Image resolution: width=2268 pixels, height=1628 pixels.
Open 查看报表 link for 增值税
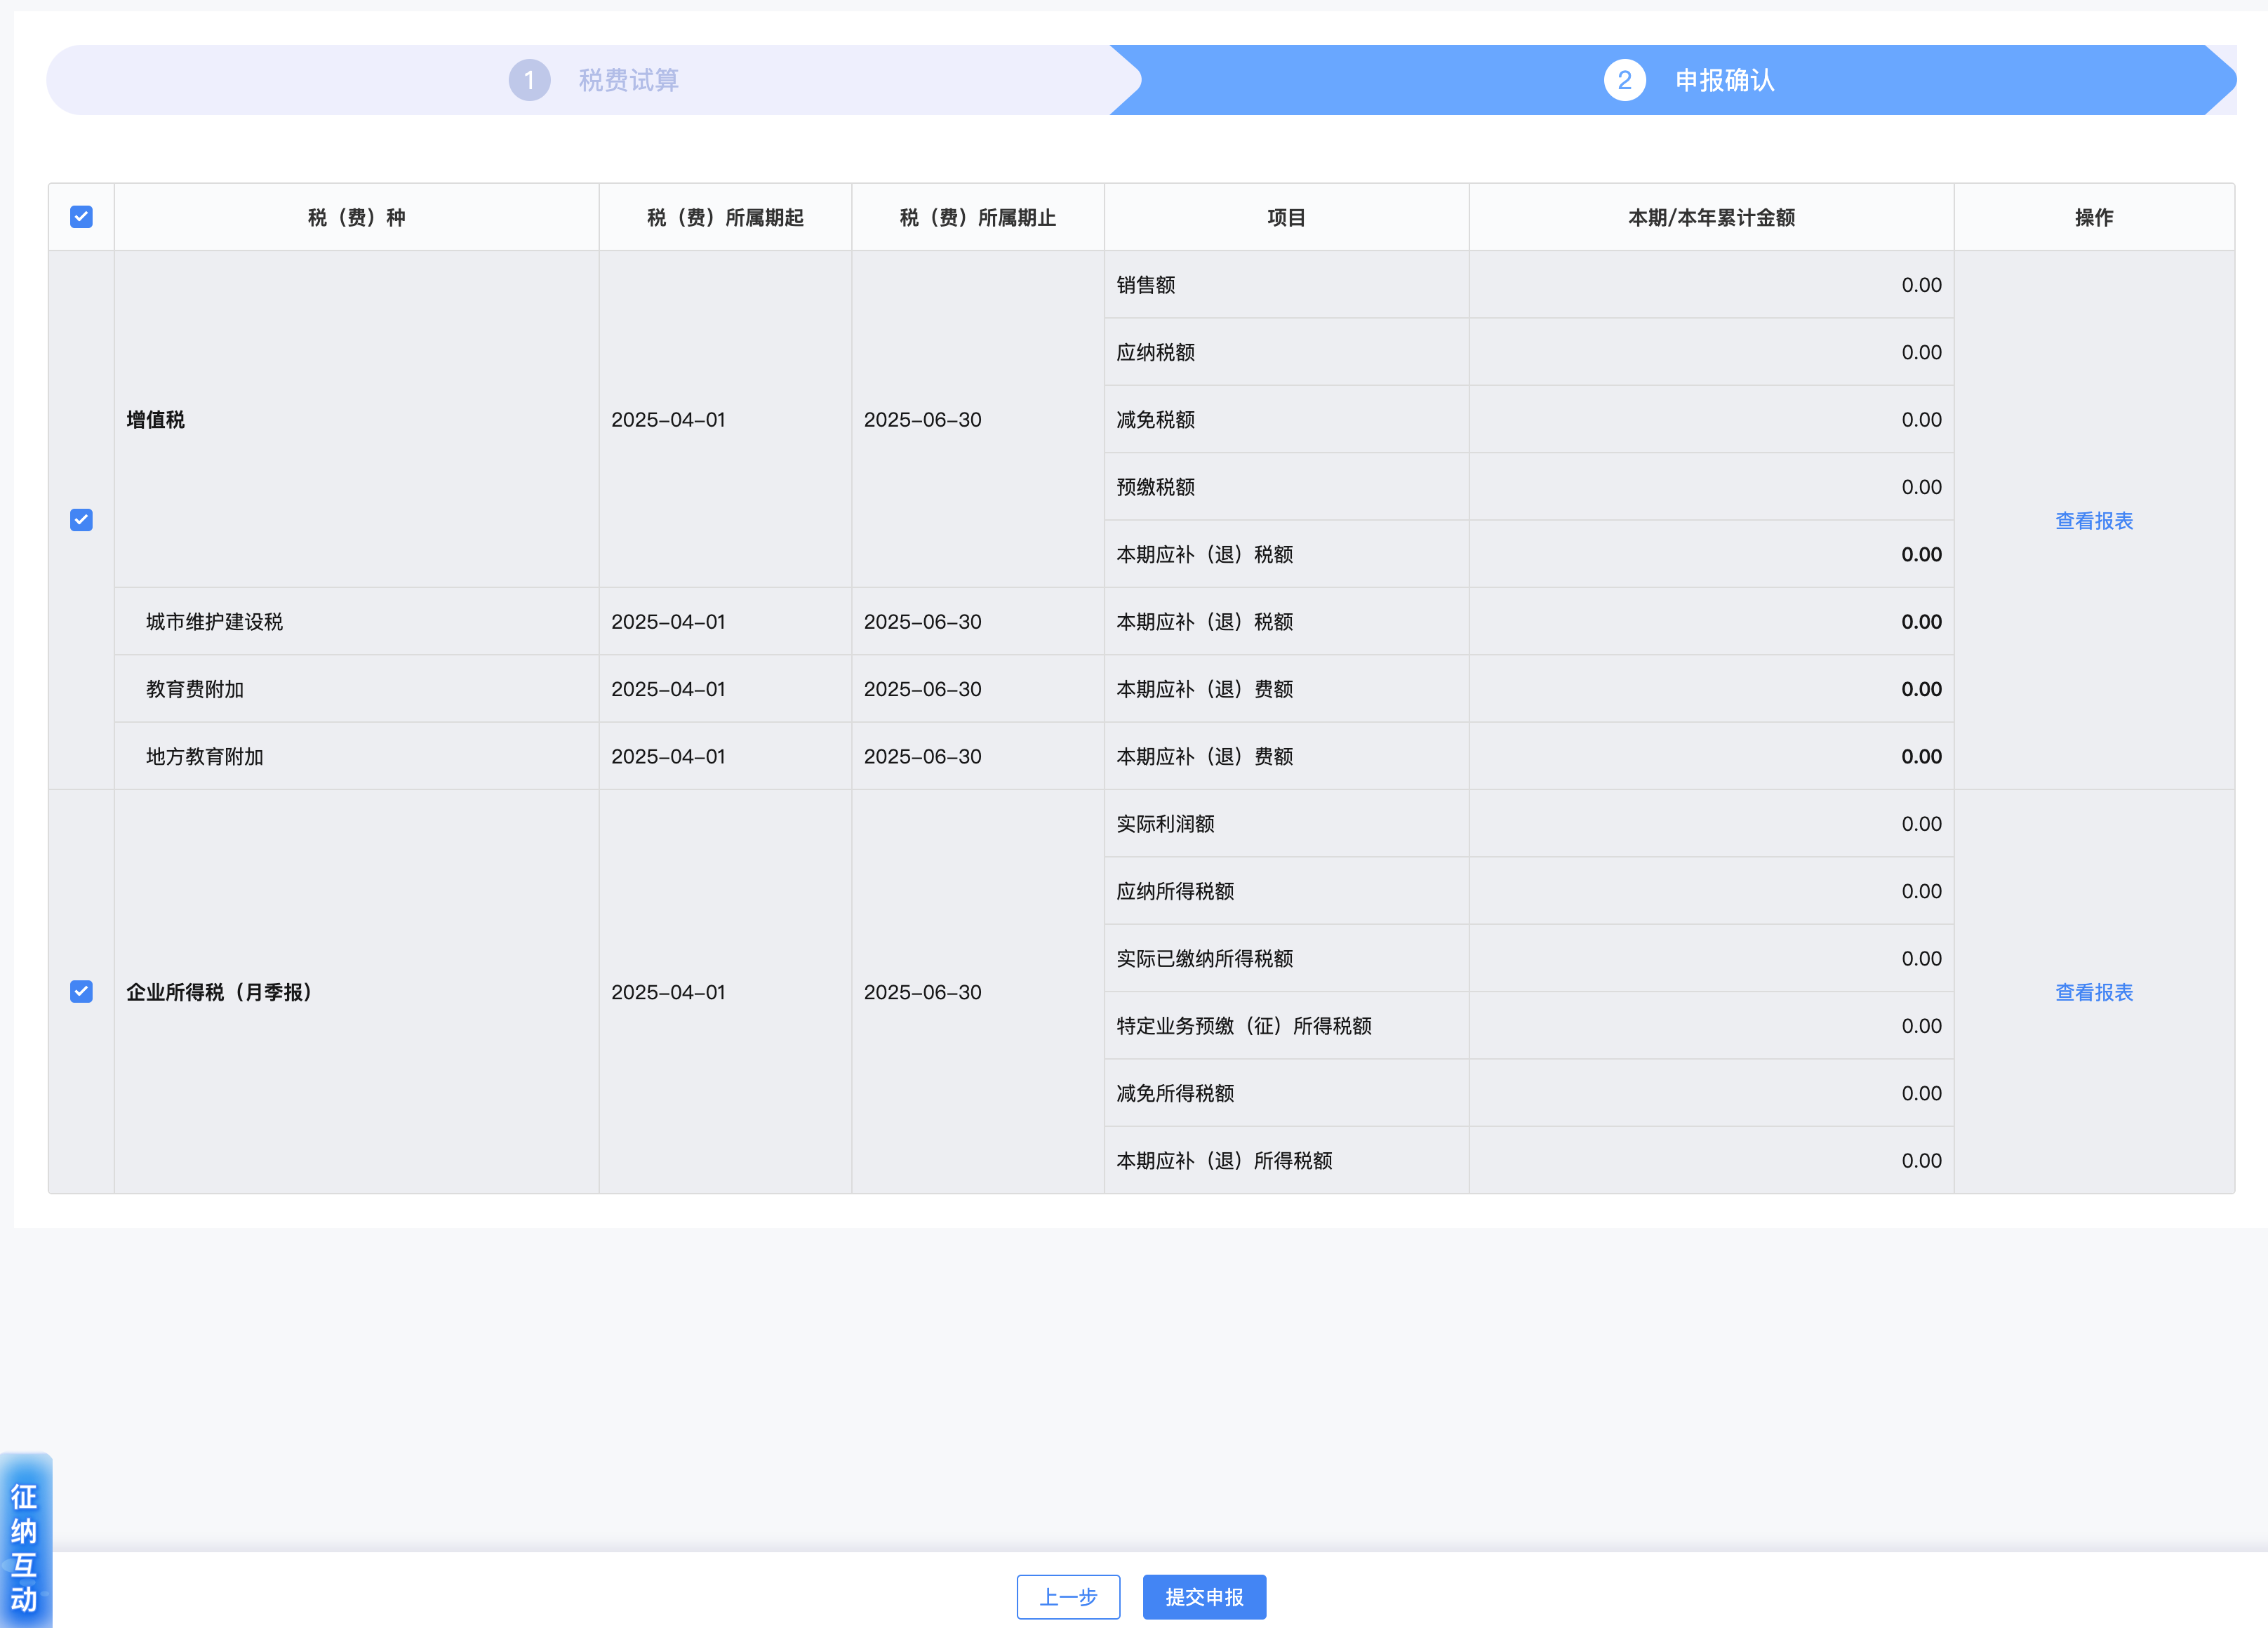tap(2093, 520)
